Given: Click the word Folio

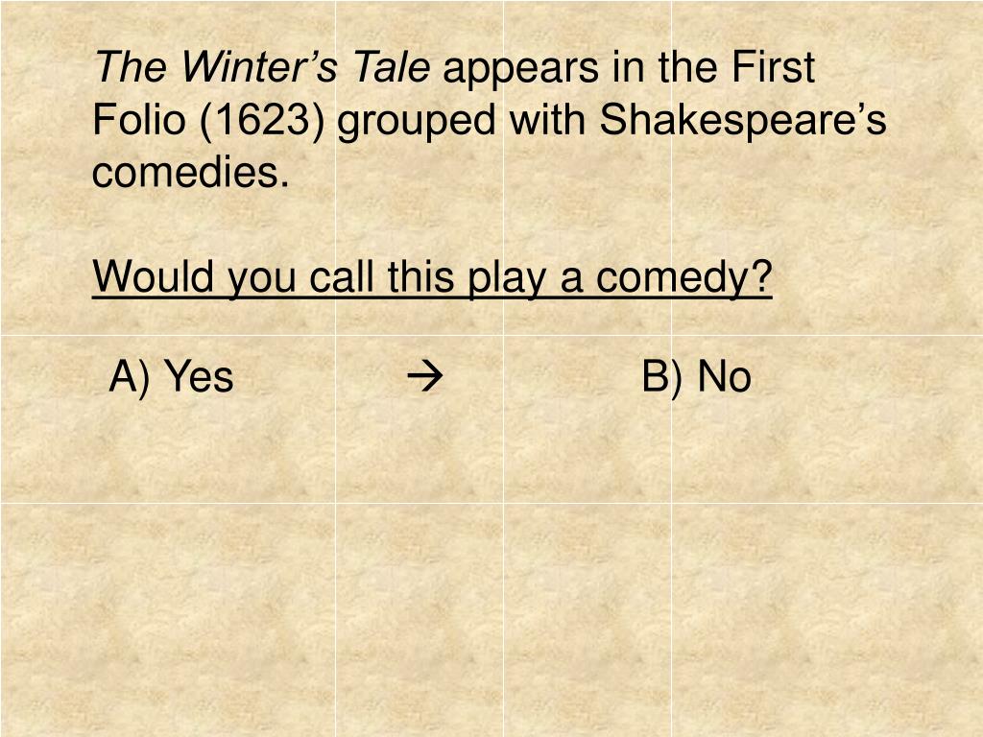Looking at the screenshot, I should pyautogui.click(x=139, y=118).
